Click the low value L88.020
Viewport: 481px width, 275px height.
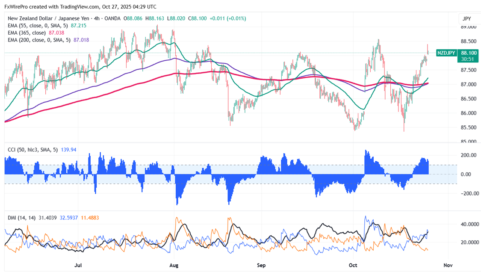pos(176,18)
